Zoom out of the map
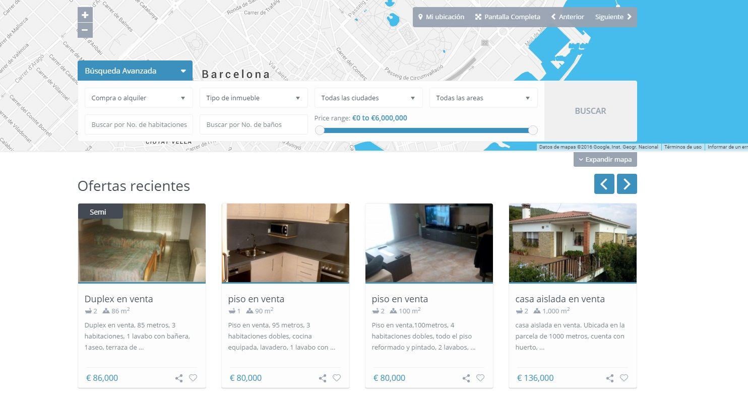Screen dimensions: 748x403 pyautogui.click(x=85, y=30)
